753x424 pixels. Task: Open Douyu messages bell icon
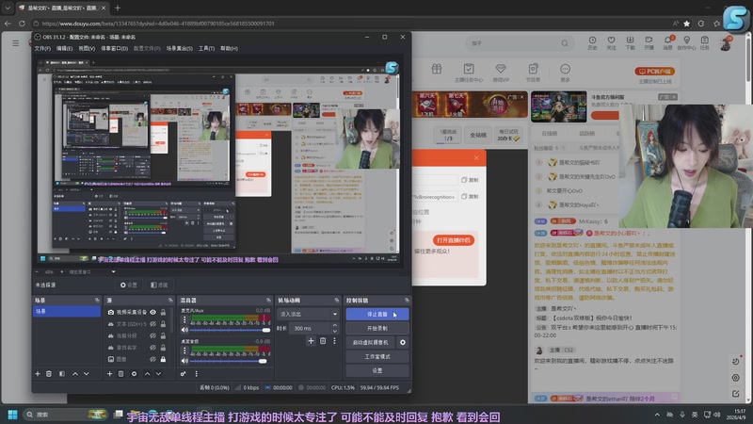pyautogui.click(x=668, y=42)
